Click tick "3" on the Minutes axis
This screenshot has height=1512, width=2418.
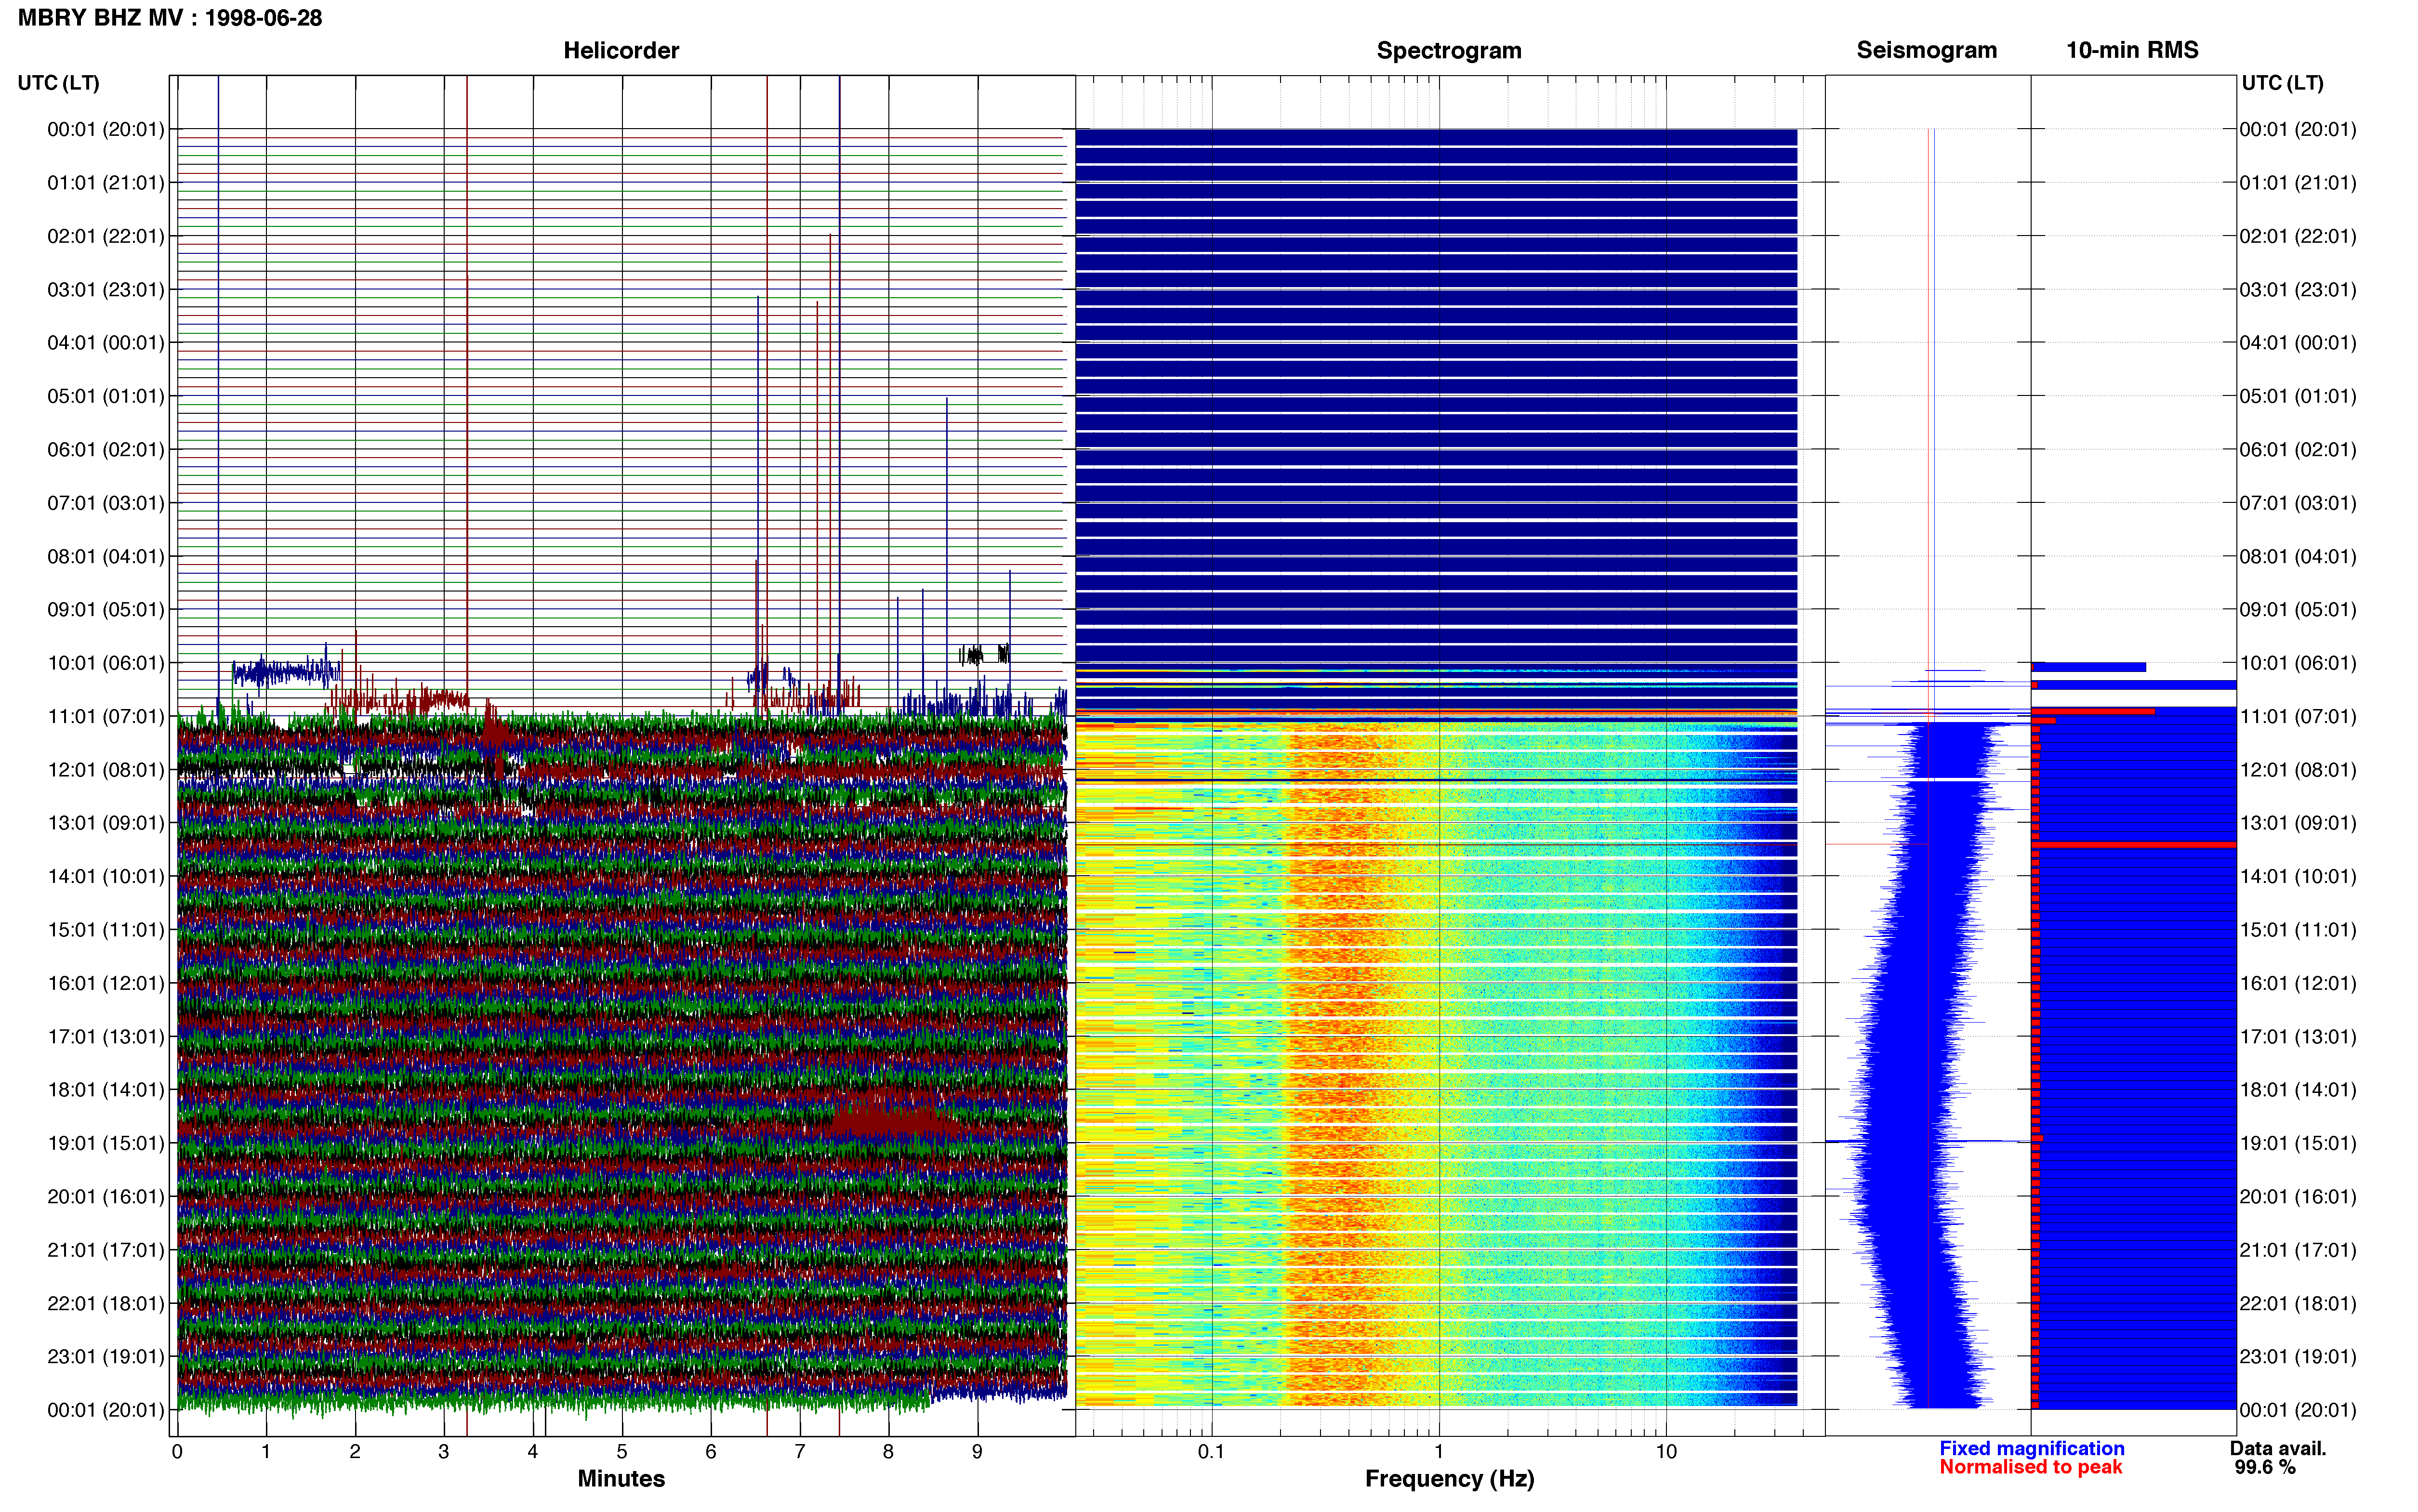coord(444,1452)
